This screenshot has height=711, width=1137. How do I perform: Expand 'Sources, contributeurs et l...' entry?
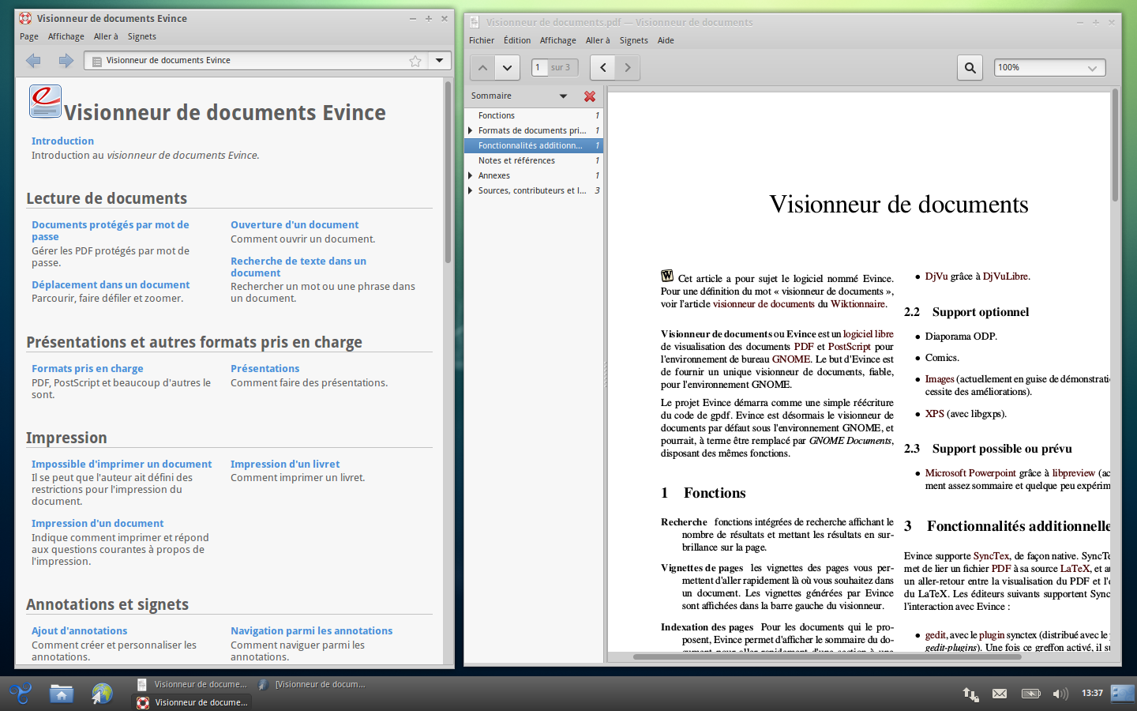point(471,190)
